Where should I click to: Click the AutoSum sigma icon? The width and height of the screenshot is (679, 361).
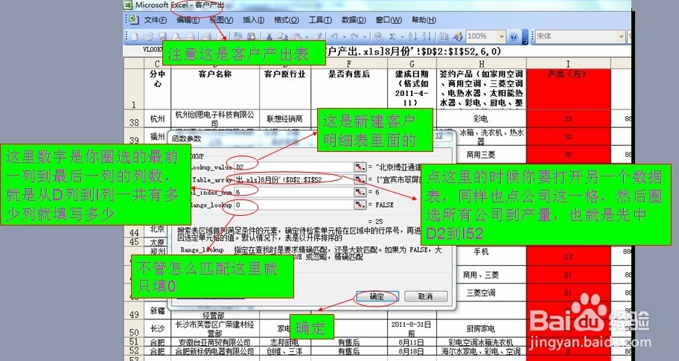(392, 36)
